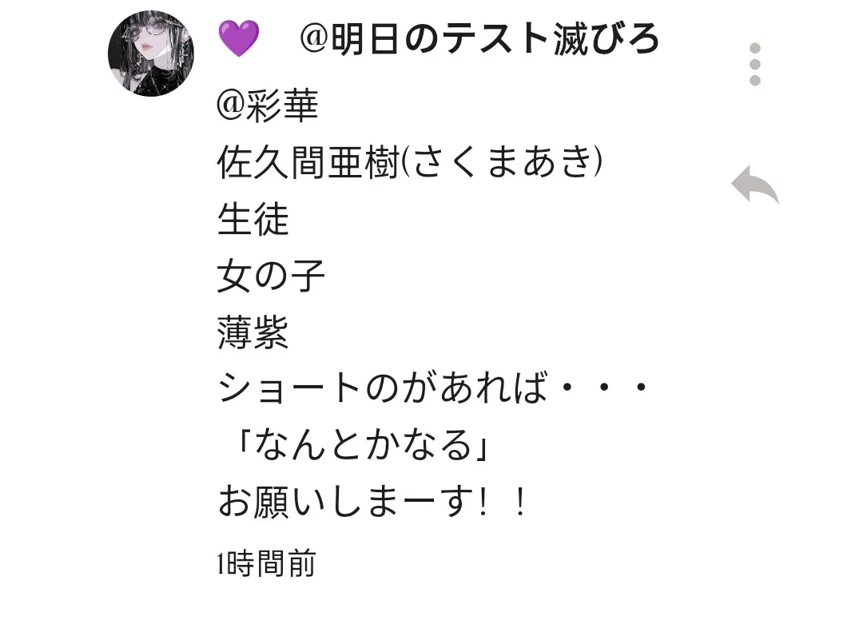Click the ショートのがあれば text line
The width and height of the screenshot is (863, 624).
pyautogui.click(x=383, y=388)
